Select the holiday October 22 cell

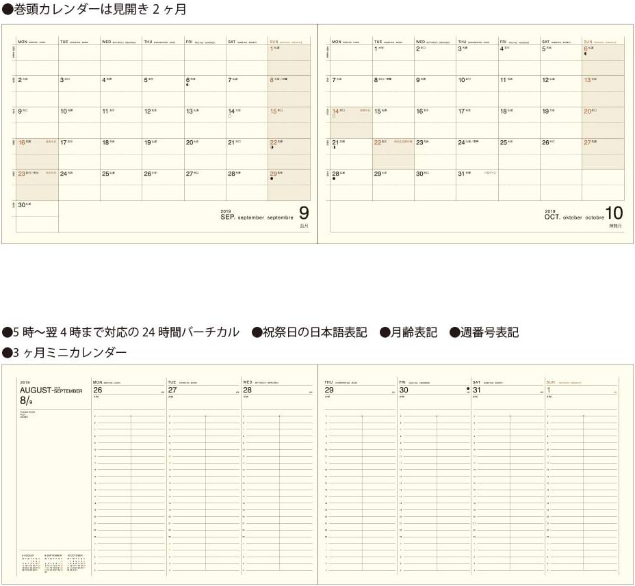tap(393, 153)
